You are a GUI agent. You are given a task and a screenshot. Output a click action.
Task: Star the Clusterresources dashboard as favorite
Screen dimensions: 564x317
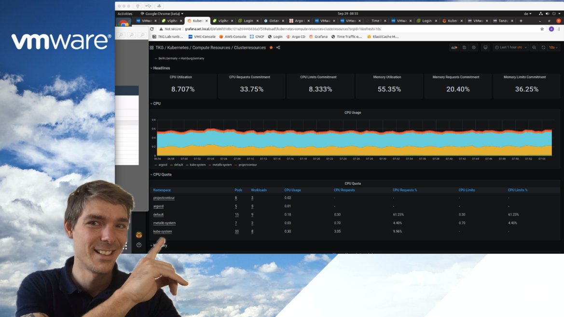(271, 47)
